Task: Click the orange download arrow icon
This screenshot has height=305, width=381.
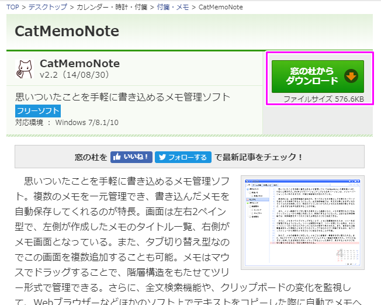Action: [x=351, y=76]
